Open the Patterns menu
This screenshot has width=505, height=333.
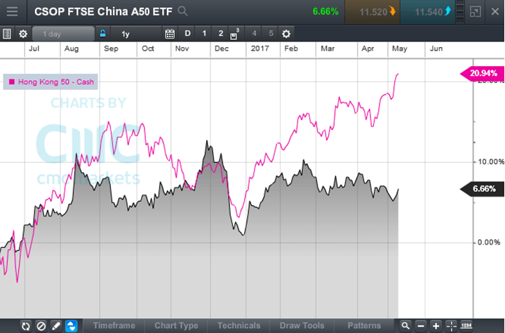(364, 325)
